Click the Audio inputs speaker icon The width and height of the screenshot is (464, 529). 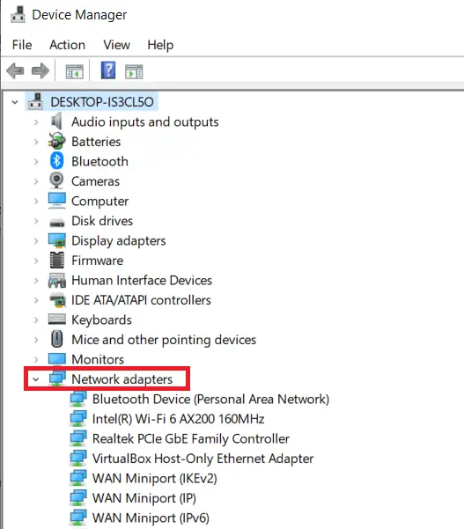pyautogui.click(x=56, y=121)
